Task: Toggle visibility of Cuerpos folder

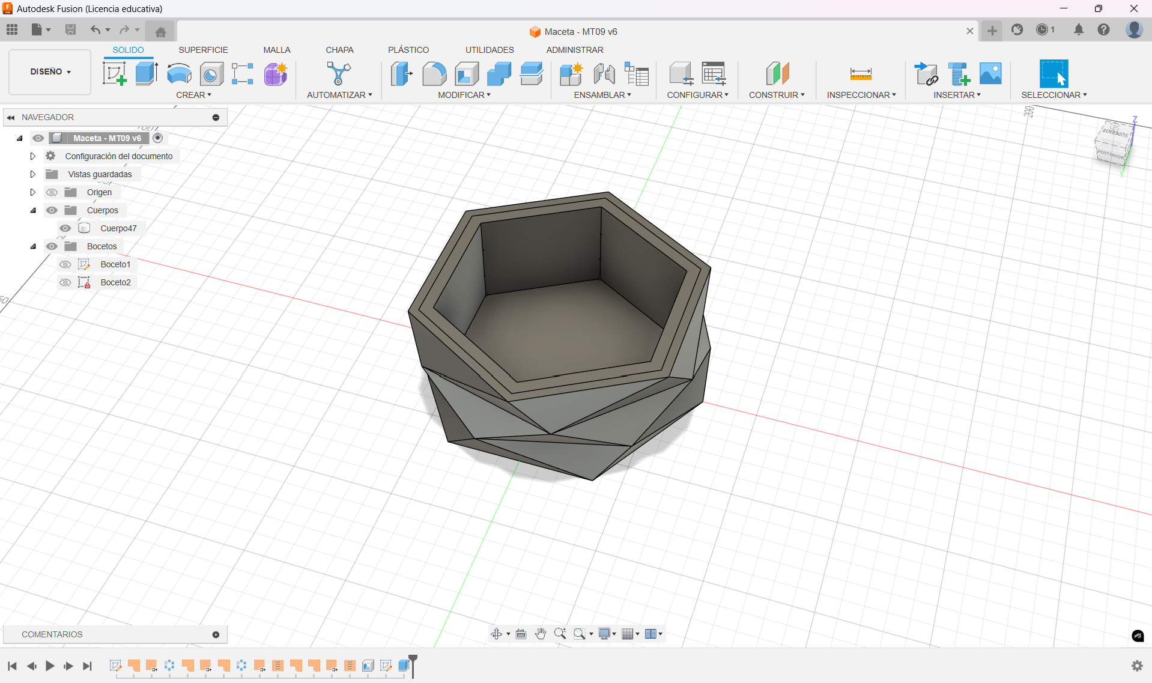Action: click(x=52, y=210)
